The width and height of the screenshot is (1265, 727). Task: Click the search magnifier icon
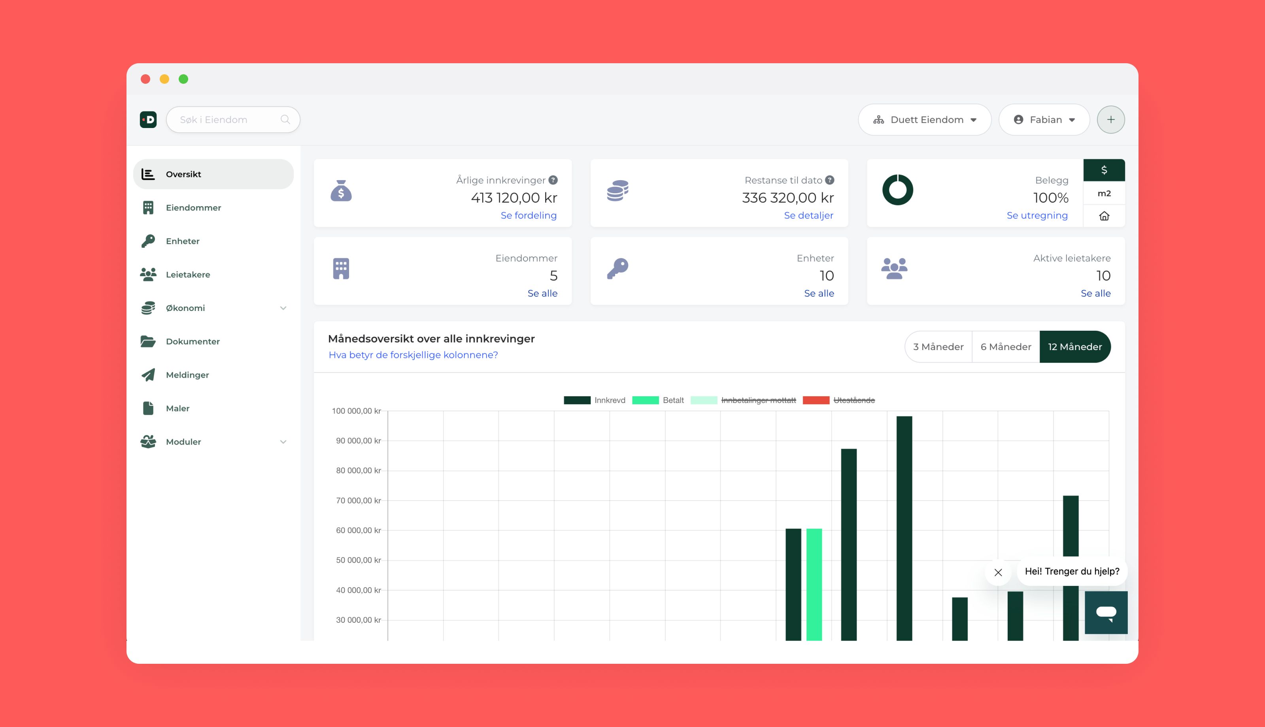point(285,120)
